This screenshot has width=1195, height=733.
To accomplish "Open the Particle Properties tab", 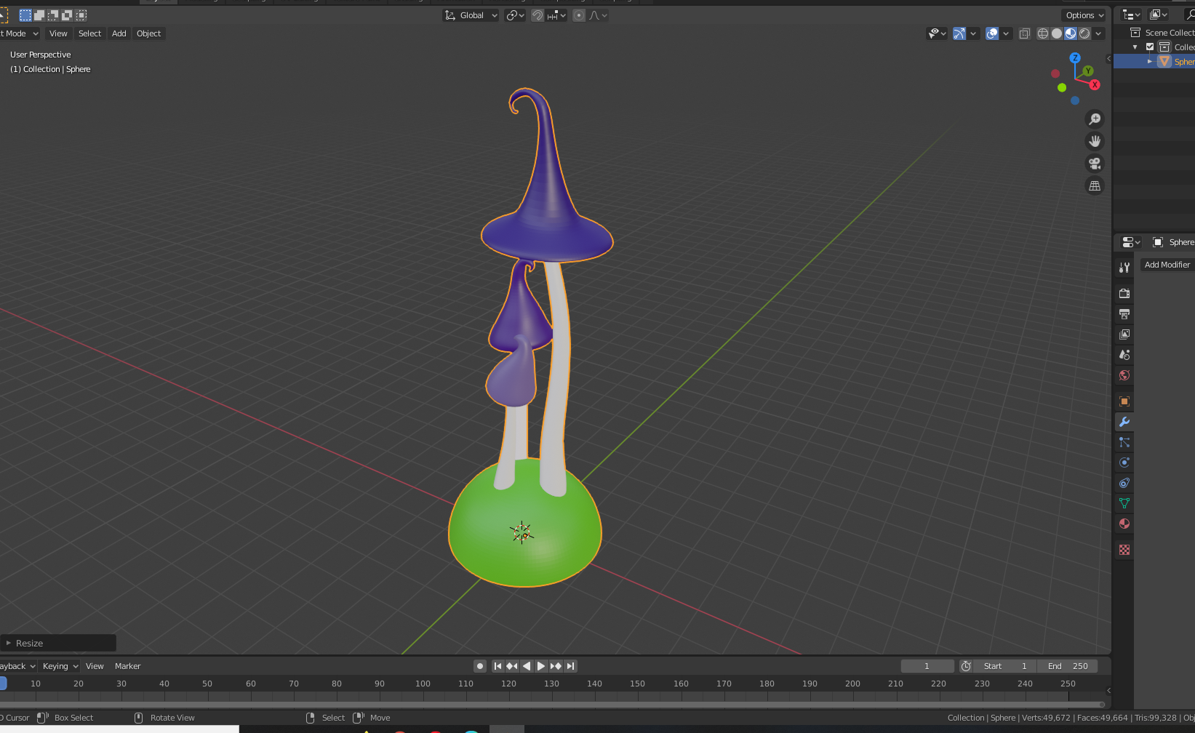I will coord(1124,441).
